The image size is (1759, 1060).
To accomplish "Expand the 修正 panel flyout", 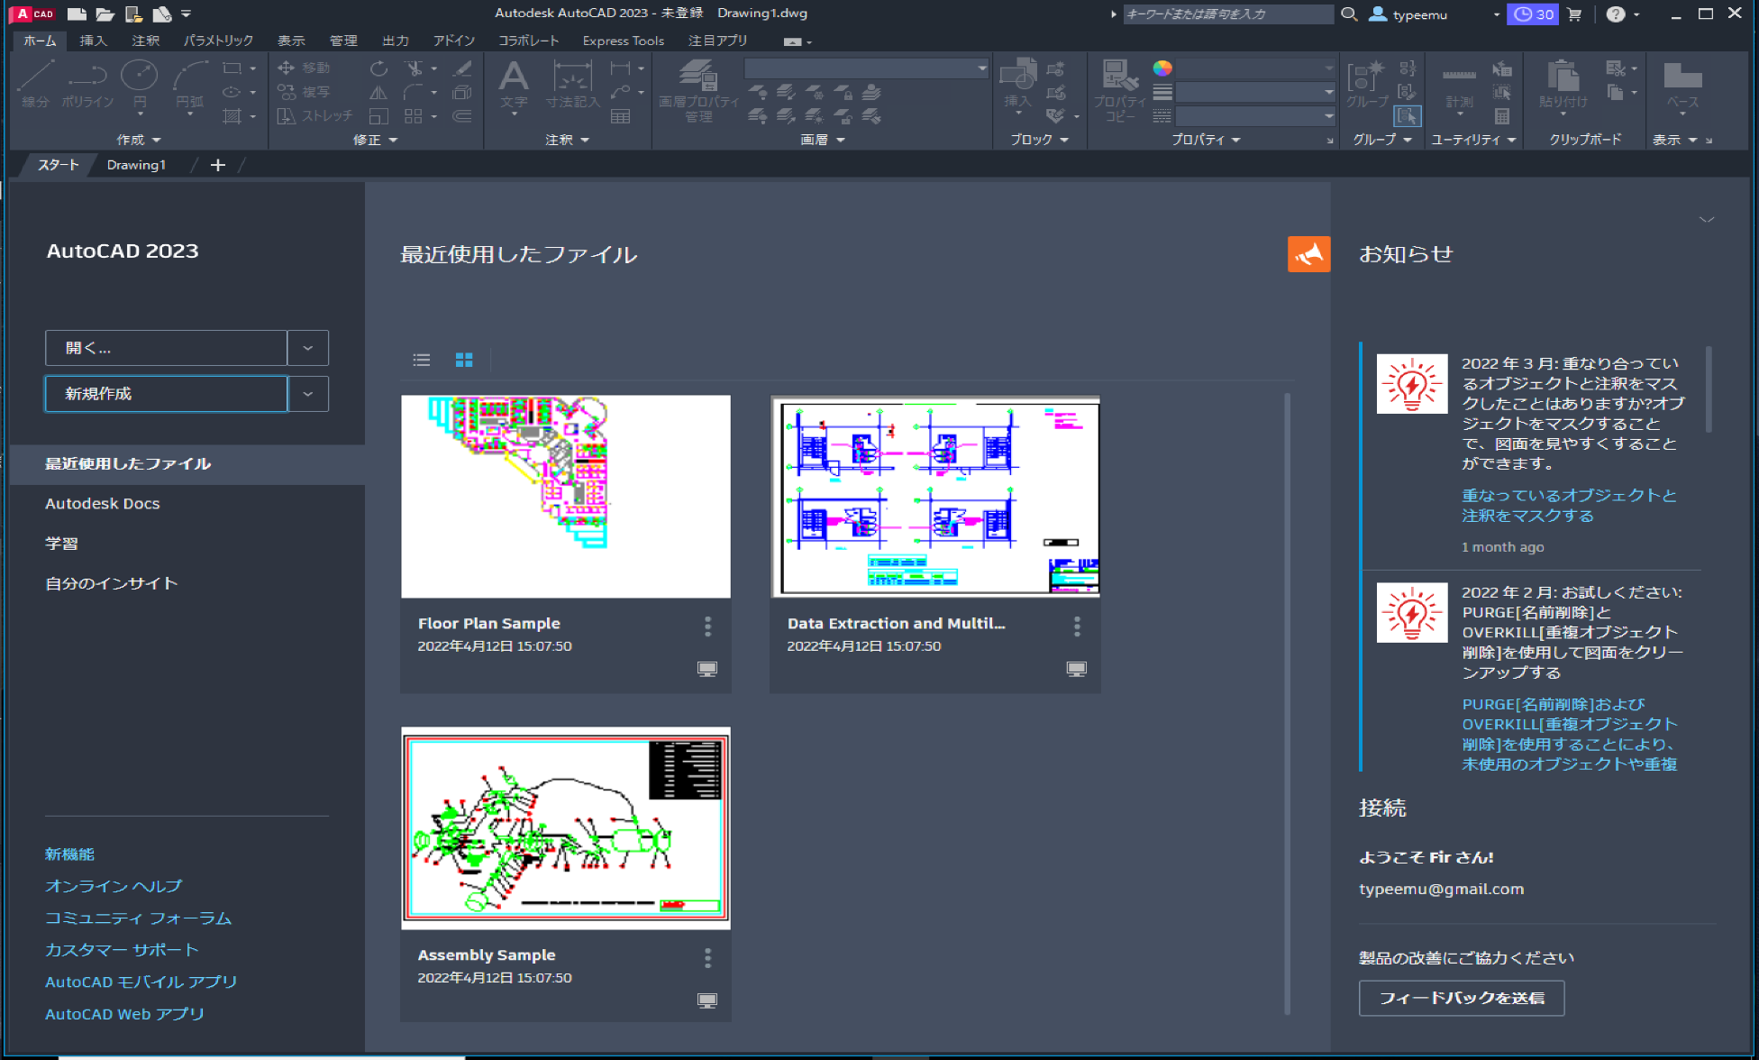I will tap(375, 140).
